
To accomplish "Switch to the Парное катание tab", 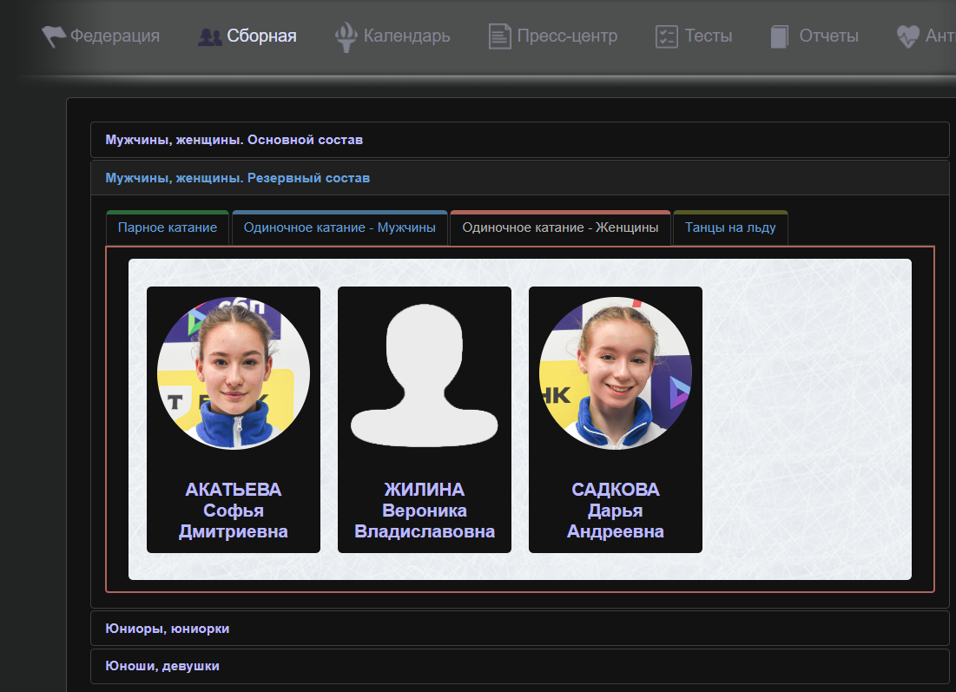I will pos(168,228).
